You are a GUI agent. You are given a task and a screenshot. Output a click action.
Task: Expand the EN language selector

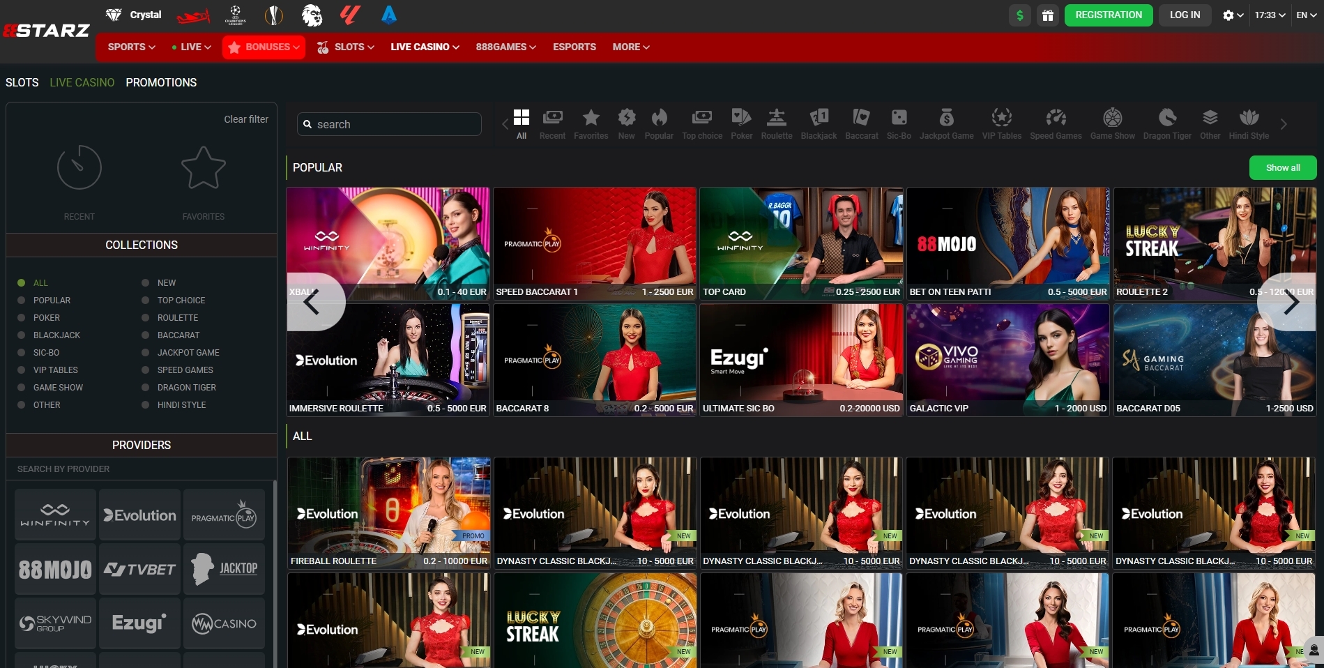pyautogui.click(x=1304, y=14)
